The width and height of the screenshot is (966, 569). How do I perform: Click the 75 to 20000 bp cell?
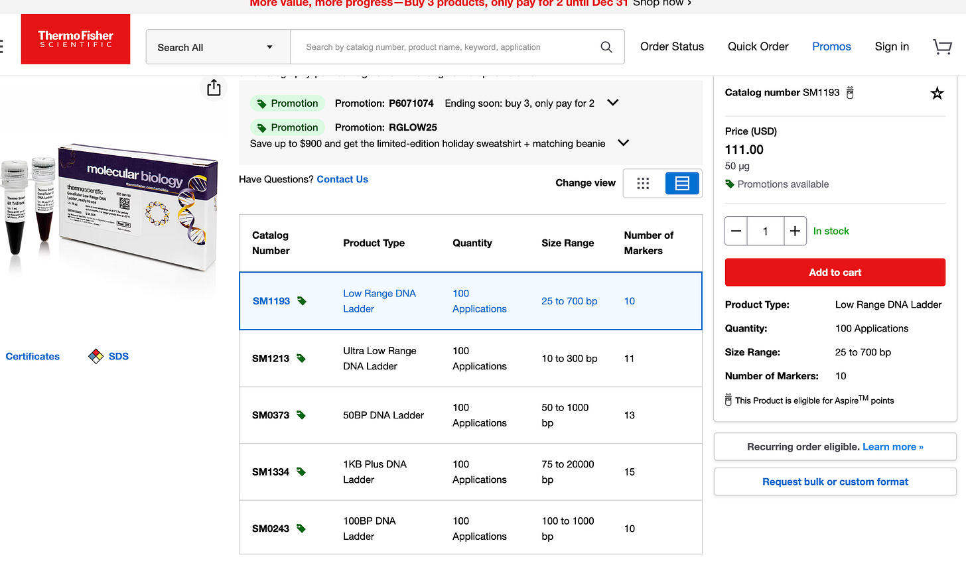point(568,472)
